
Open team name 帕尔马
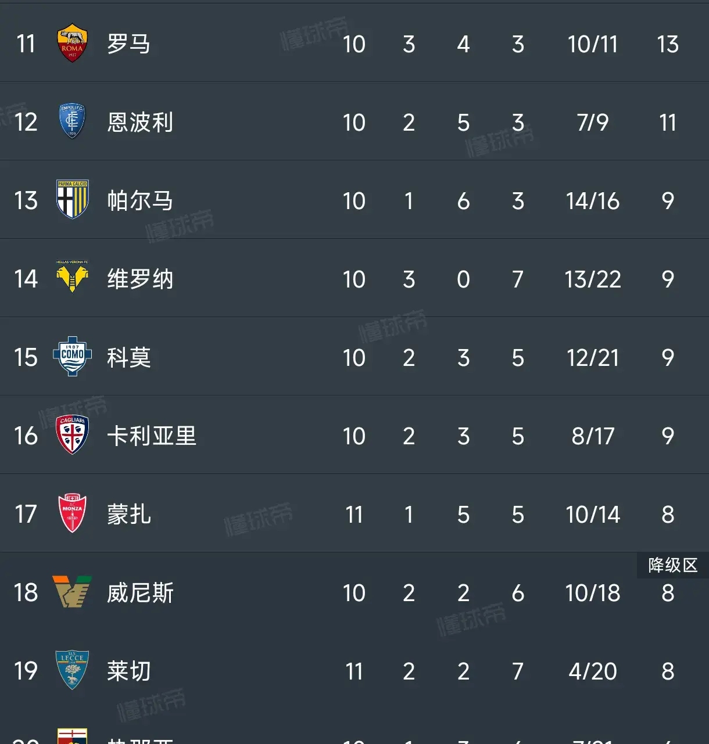coord(140,201)
